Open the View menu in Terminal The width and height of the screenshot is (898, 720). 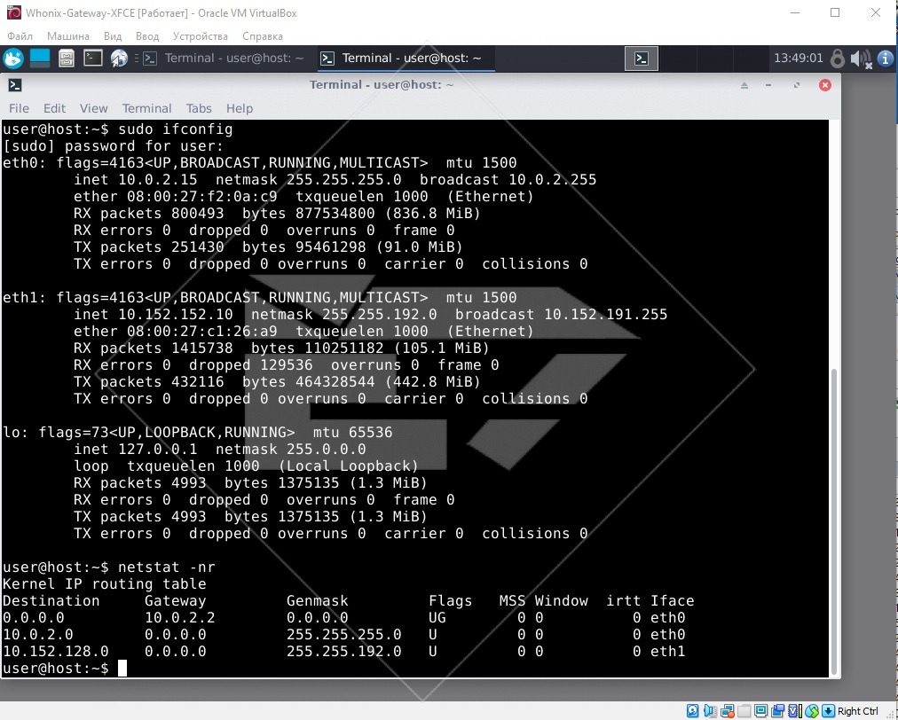93,109
